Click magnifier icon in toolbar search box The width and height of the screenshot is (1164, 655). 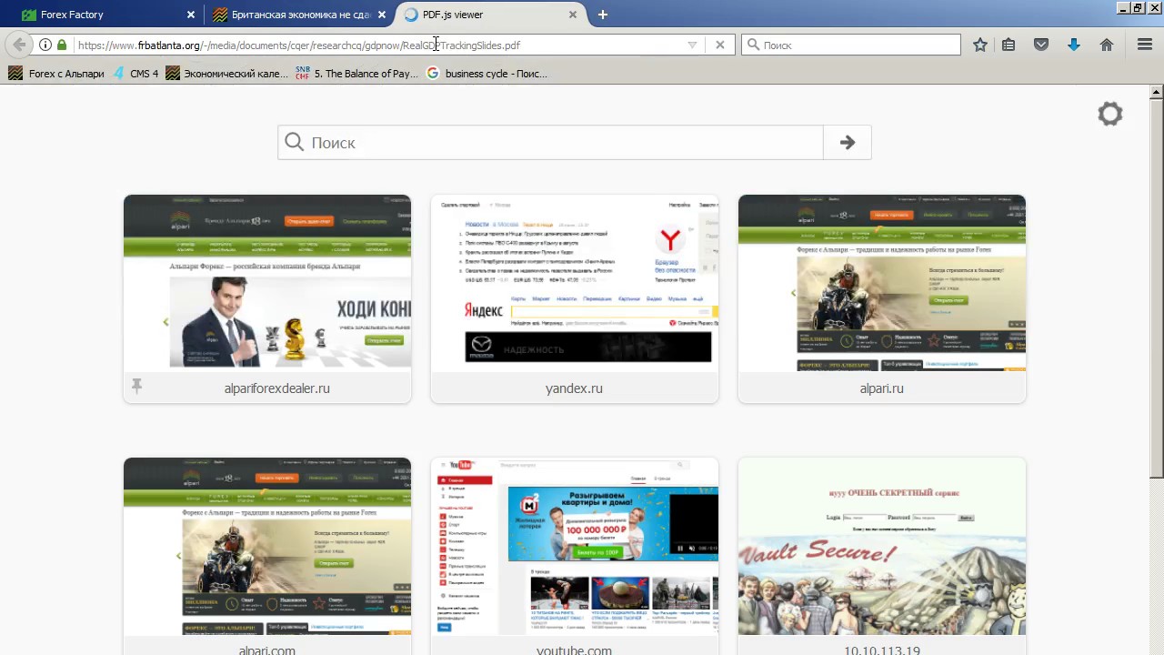point(753,45)
